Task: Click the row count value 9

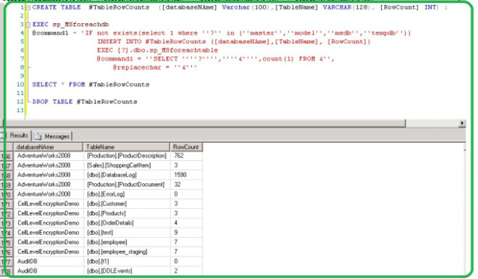Action: [x=176, y=233]
